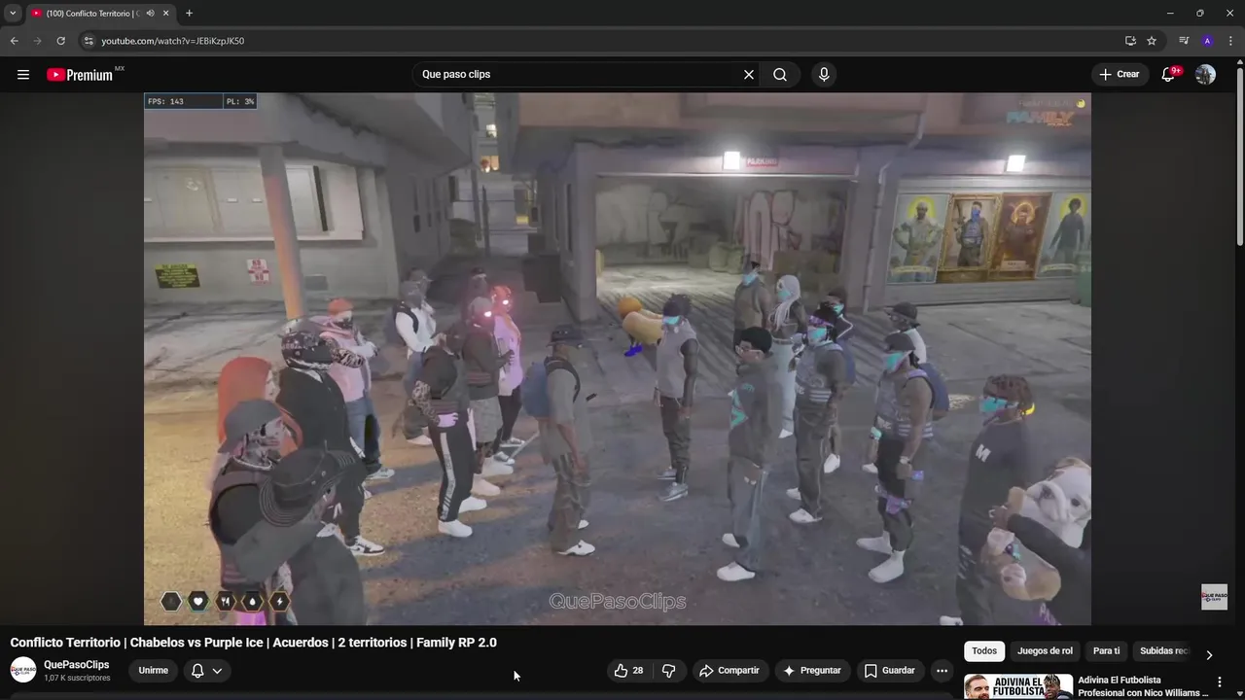
Task: Show more chips with the right arrow
Action: (1209, 654)
